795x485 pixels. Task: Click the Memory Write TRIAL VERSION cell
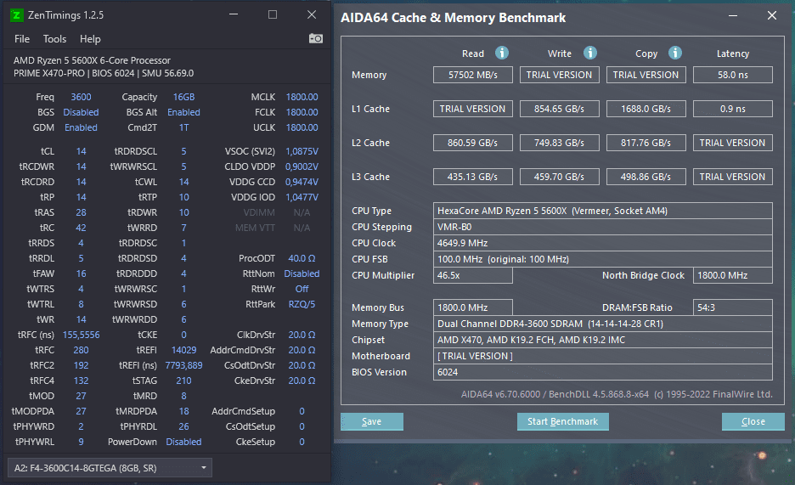559,75
